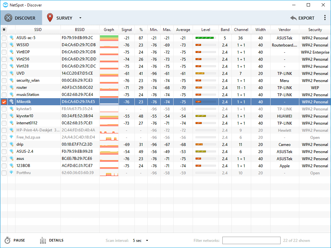Click WPA2 Enterprise security cell for VirtEOP

315,52
